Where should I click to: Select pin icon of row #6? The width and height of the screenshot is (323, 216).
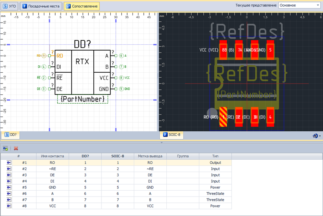point(9,193)
